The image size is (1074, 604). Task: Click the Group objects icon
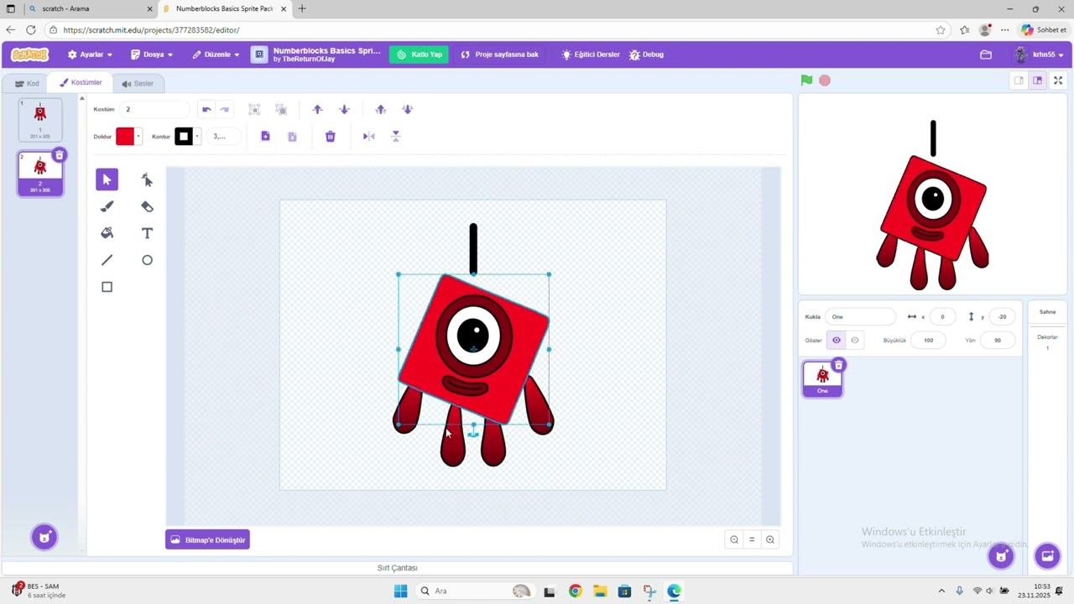pyautogui.click(x=254, y=109)
